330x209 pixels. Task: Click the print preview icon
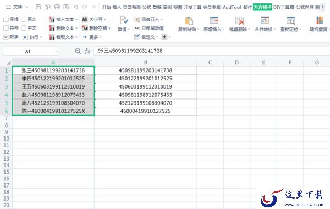[x=67, y=7]
